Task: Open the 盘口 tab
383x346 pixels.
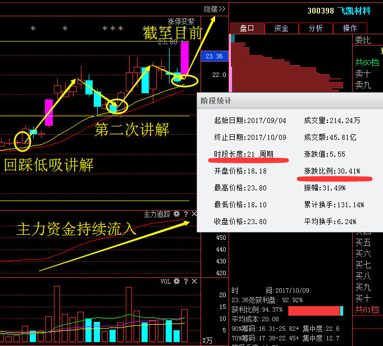Action: (247, 28)
